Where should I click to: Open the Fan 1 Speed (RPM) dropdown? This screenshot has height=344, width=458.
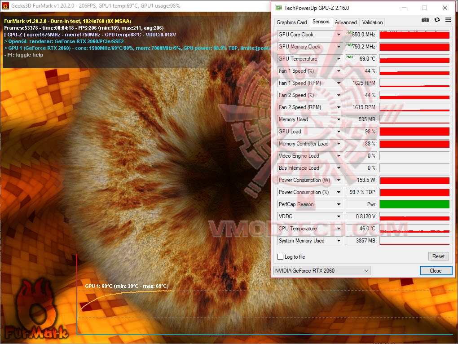point(339,83)
